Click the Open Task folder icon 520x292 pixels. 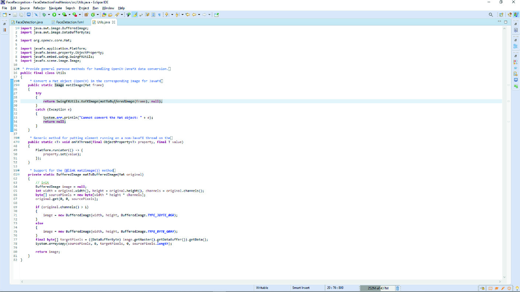coord(110,15)
